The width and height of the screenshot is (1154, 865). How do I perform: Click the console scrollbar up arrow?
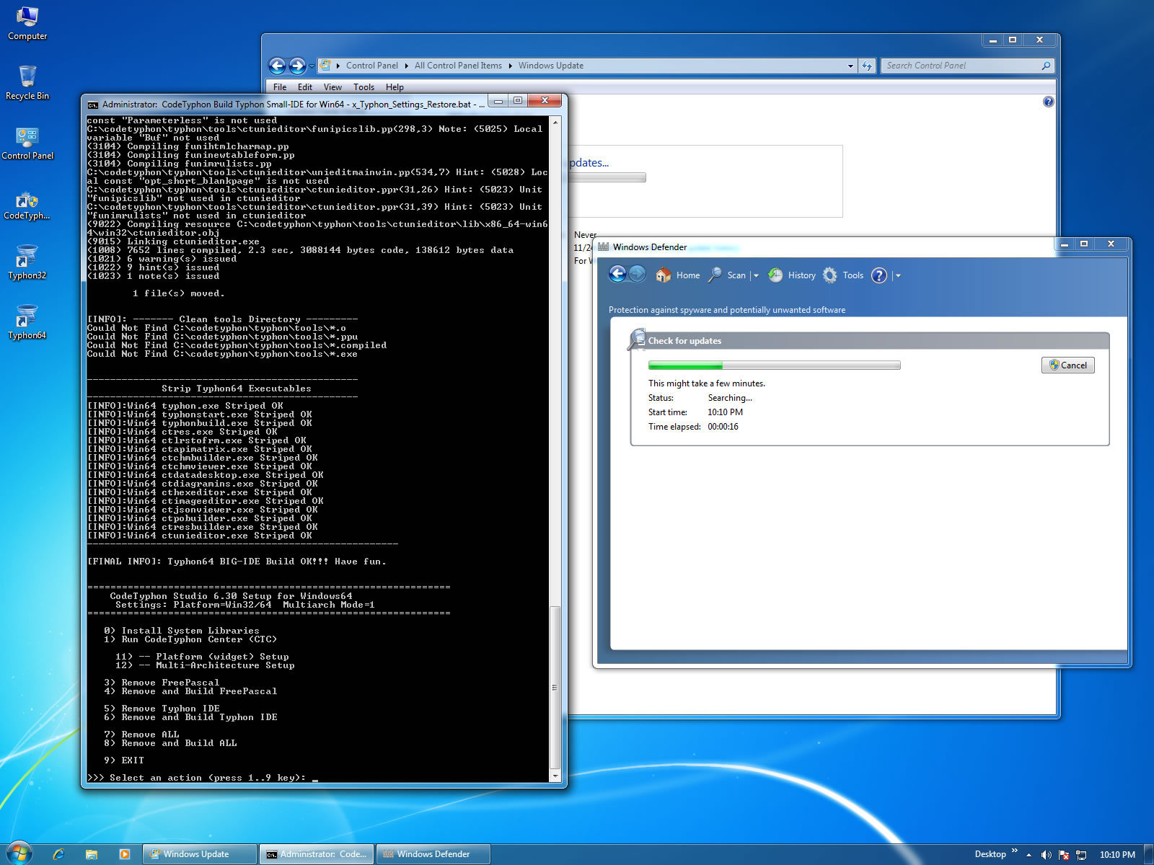coord(555,122)
